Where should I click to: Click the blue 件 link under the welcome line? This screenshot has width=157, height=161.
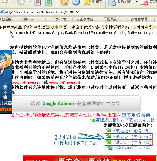[x=12, y=37]
